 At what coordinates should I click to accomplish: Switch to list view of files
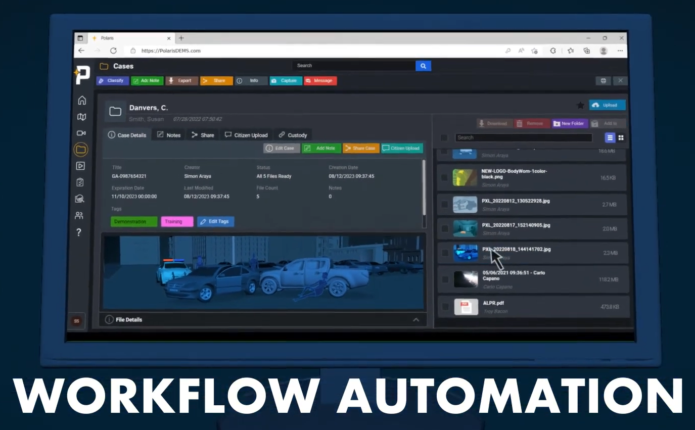[610, 137]
